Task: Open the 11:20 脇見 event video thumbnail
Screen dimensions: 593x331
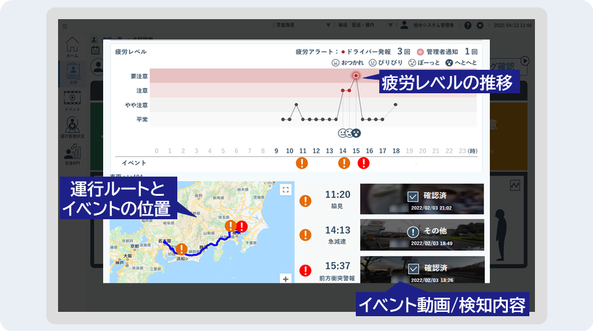Action: coord(422,199)
